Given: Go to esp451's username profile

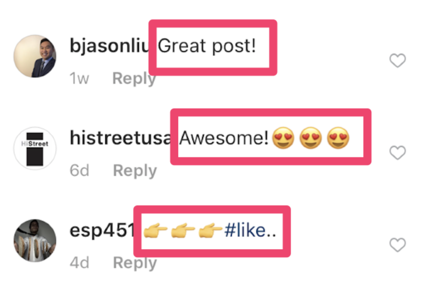Looking at the screenshot, I should [x=102, y=231].
